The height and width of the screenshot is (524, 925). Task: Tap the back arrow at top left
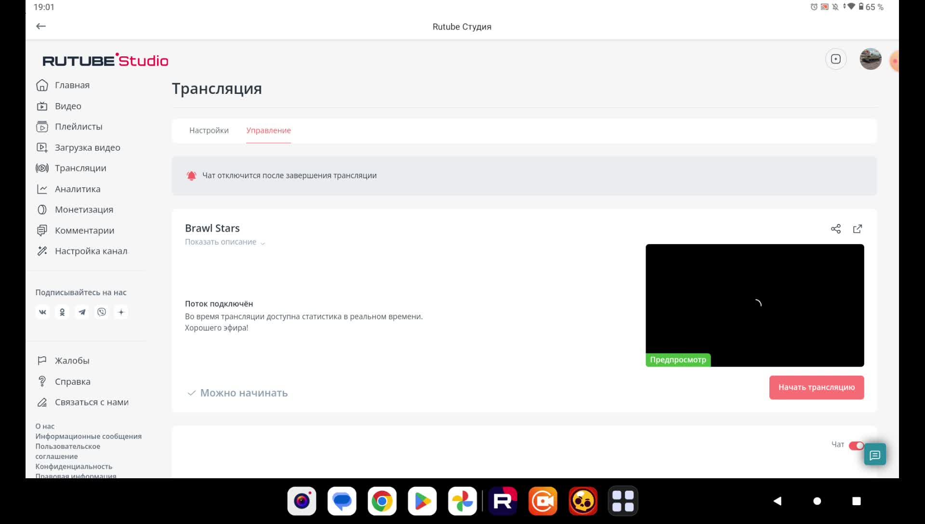pyautogui.click(x=41, y=26)
